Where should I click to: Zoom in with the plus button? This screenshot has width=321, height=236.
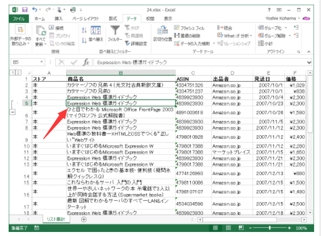pyautogui.click(x=289, y=228)
